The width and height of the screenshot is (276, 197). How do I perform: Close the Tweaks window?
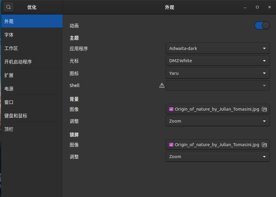(269, 7)
